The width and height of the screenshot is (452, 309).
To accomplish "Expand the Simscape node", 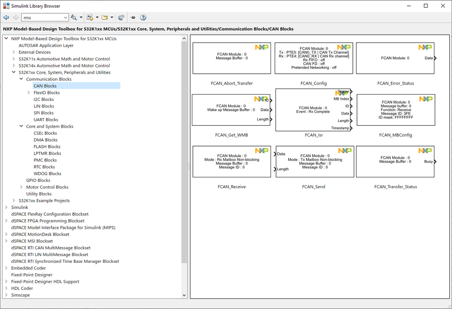I will coord(6,295).
